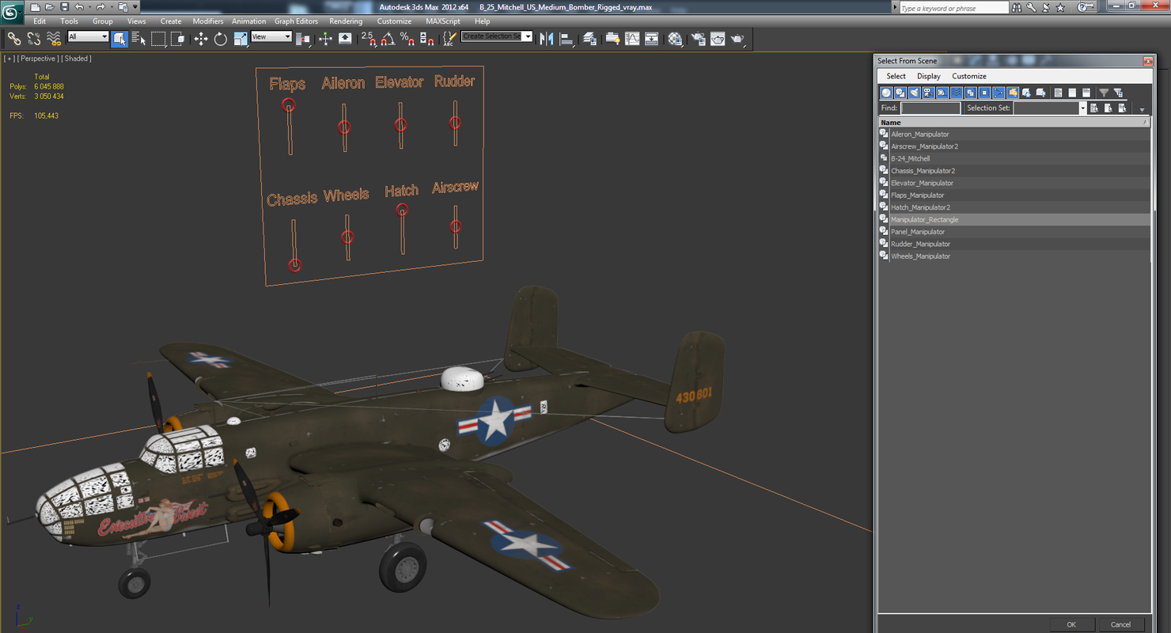Pick the Rectangular Selection Region tool
Image resolution: width=1171 pixels, height=633 pixels.
pyautogui.click(x=158, y=39)
